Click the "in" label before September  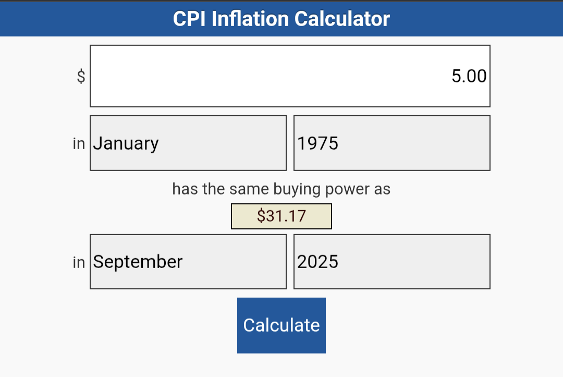click(x=79, y=262)
